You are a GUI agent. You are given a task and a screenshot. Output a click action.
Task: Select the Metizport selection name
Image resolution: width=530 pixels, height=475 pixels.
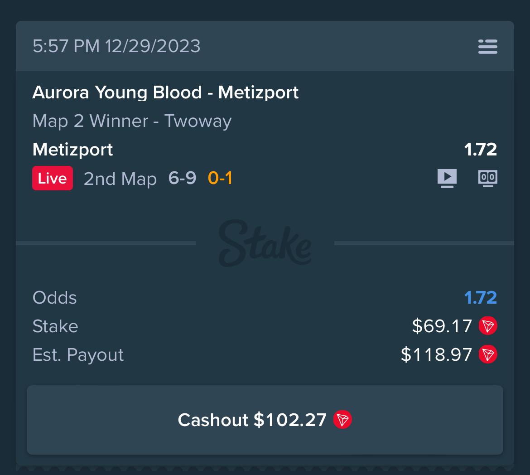72,150
